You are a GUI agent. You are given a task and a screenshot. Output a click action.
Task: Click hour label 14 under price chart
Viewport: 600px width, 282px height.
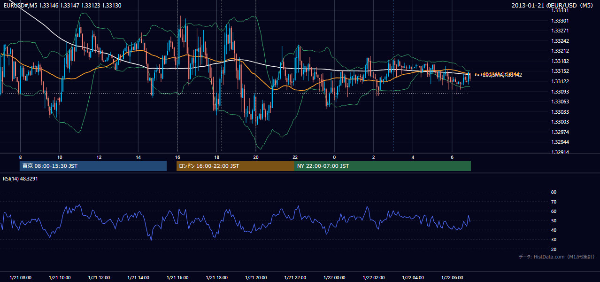138,157
